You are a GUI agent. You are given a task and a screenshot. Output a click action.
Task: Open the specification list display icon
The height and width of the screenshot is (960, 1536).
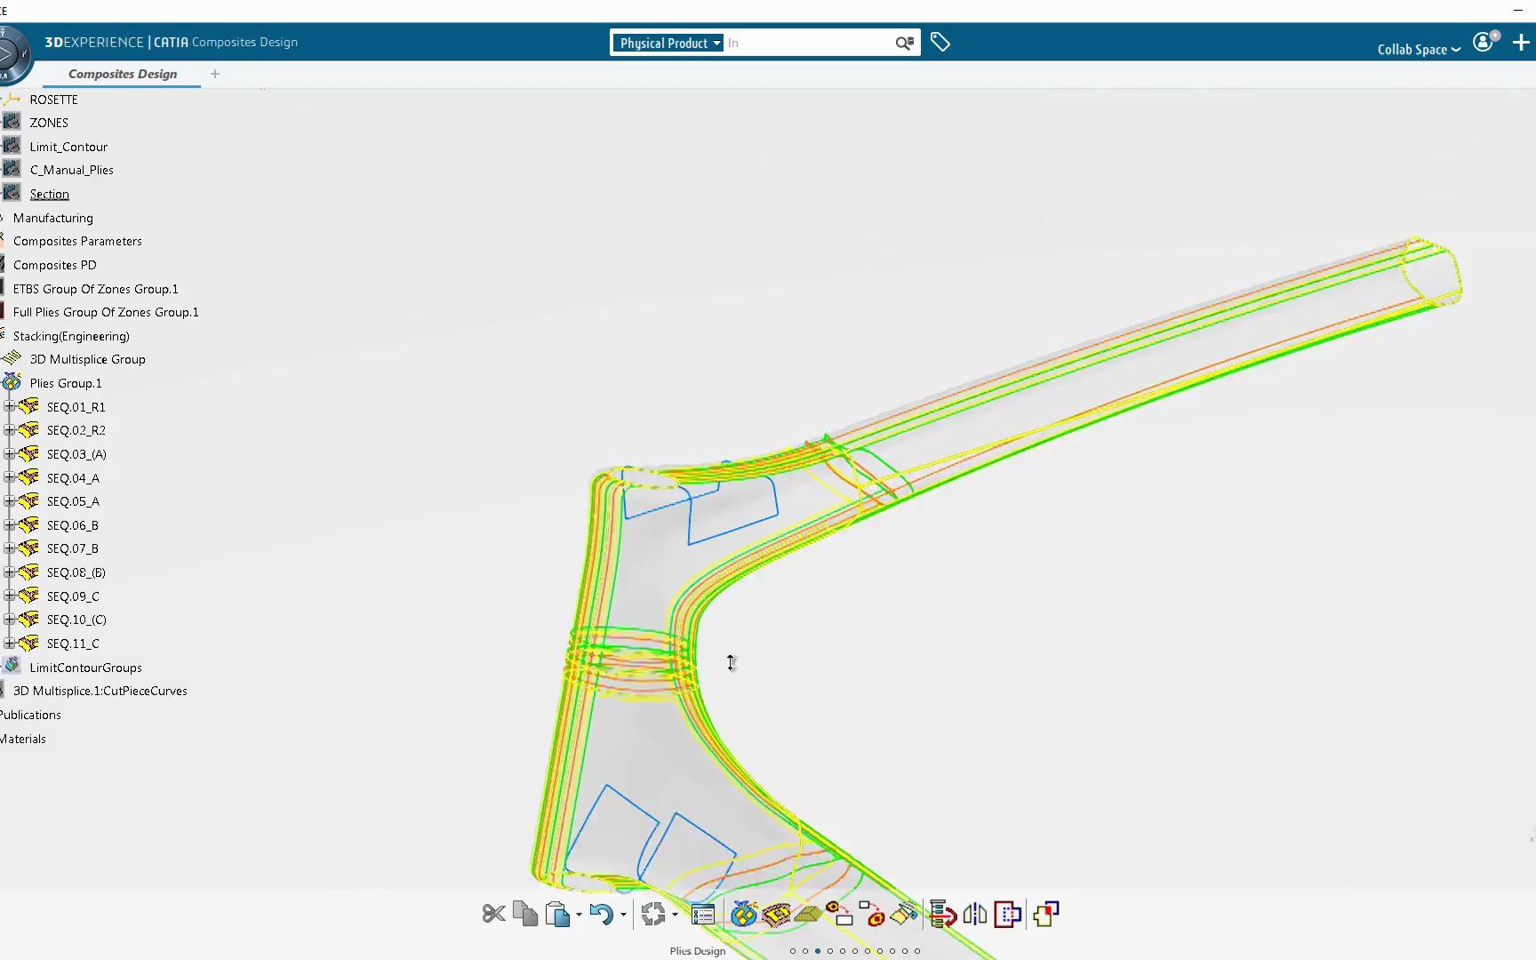702,914
